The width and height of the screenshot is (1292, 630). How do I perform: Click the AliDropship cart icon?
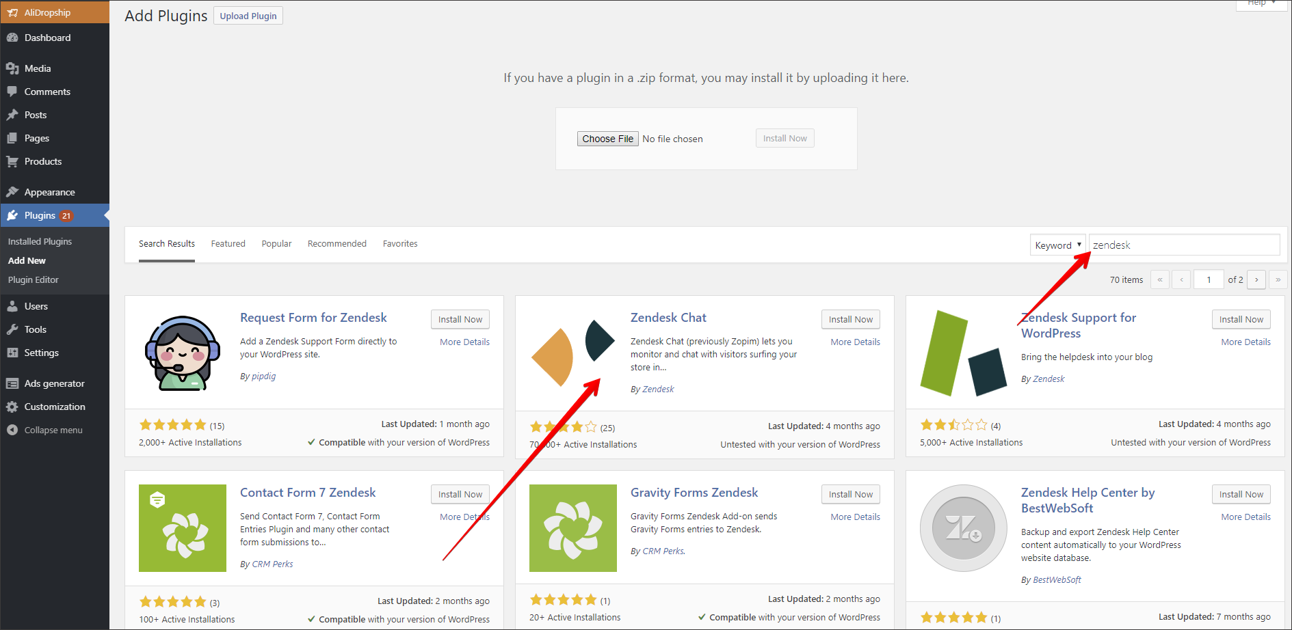pos(12,12)
